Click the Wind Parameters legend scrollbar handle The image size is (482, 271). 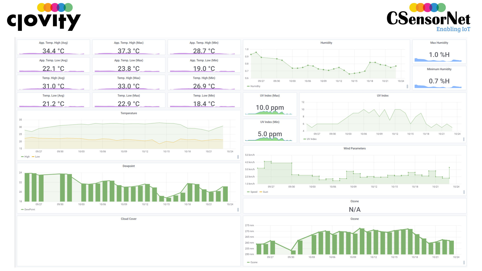464,192
